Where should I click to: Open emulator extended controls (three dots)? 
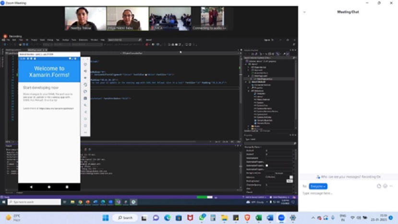85,132
